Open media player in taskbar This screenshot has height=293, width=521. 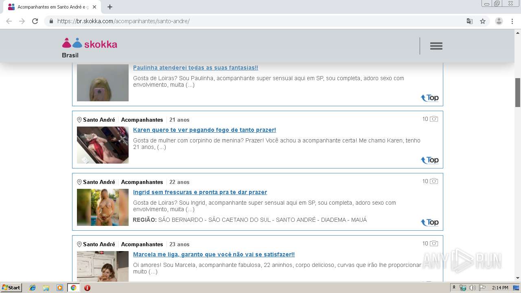(x=59, y=288)
